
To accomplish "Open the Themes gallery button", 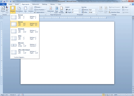I will click(x=3, y=10).
